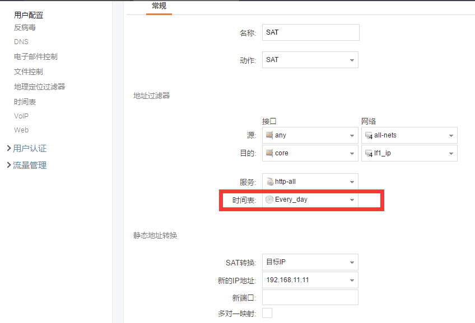Expand the 流量管理 section

pos(27,165)
